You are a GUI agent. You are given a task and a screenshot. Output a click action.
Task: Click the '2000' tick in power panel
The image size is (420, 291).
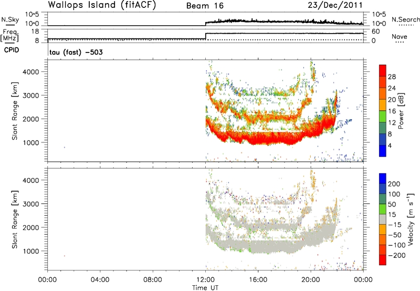pyautogui.click(x=31, y=119)
